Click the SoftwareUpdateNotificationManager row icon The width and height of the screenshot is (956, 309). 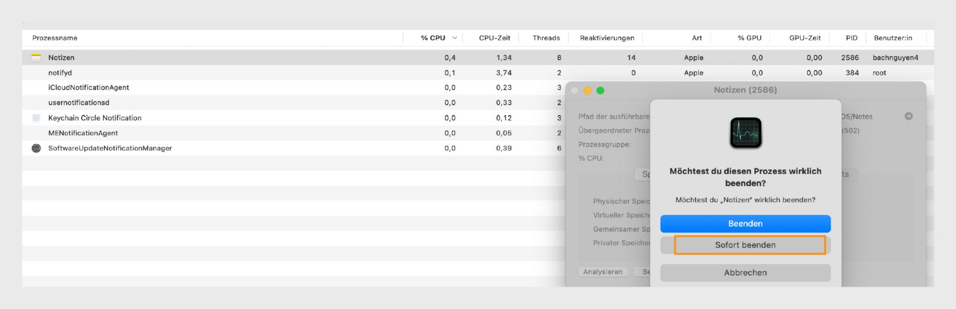pos(36,148)
